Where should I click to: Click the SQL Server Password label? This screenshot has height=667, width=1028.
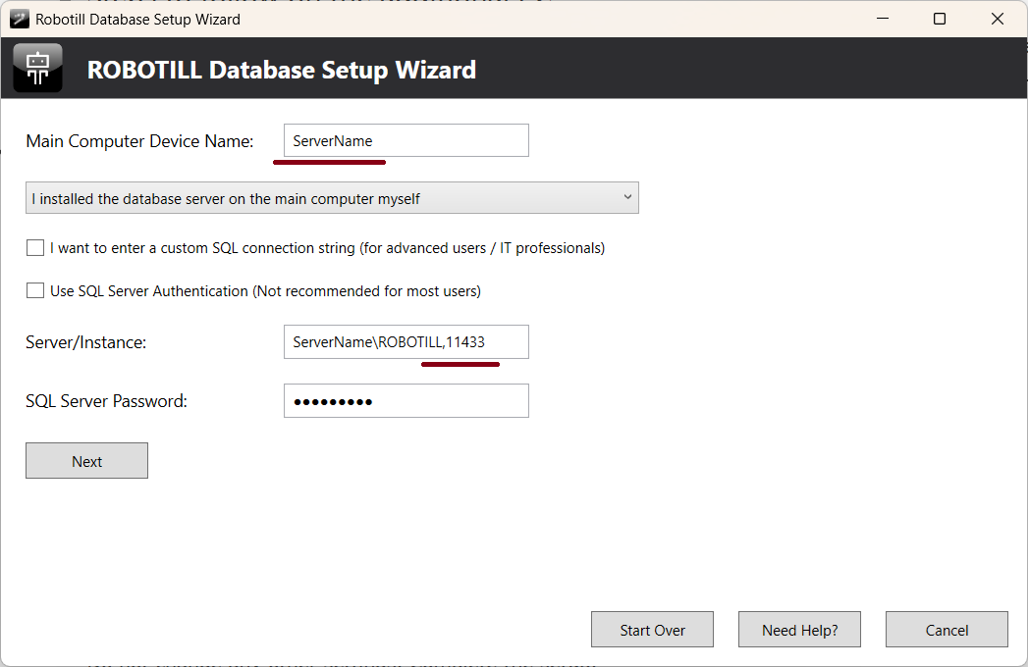pyautogui.click(x=106, y=401)
